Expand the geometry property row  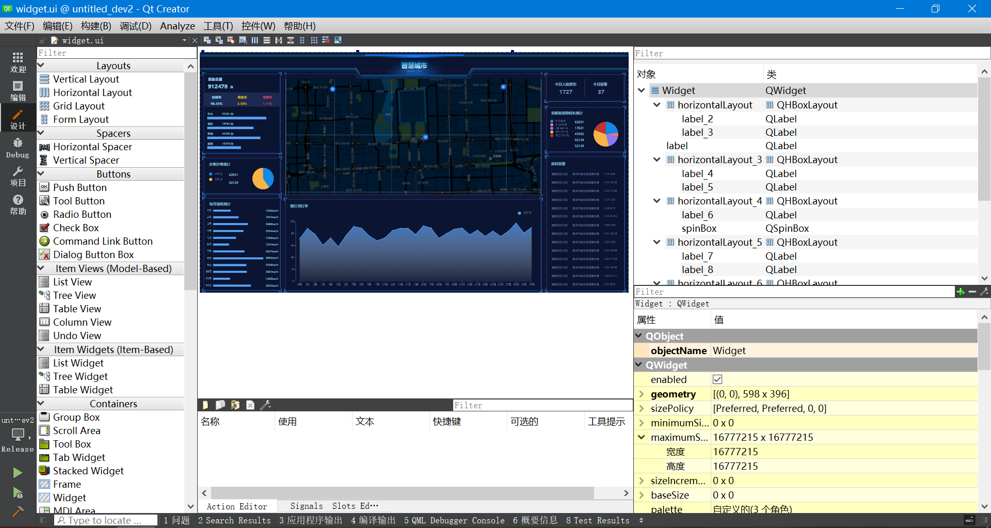tap(642, 394)
